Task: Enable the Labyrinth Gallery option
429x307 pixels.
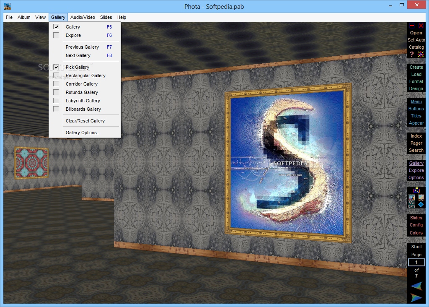Action: [x=56, y=101]
